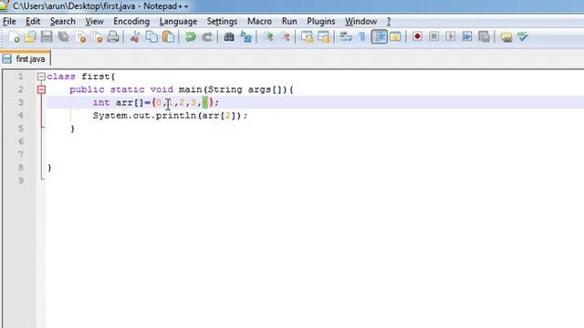The width and height of the screenshot is (584, 328).
Task: Open the File menu
Action: point(9,22)
